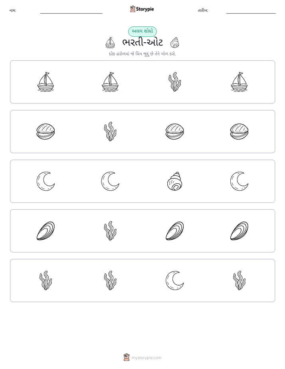Pick the spiral snail shell among the moons
The height and width of the screenshot is (369, 285).
click(175, 181)
